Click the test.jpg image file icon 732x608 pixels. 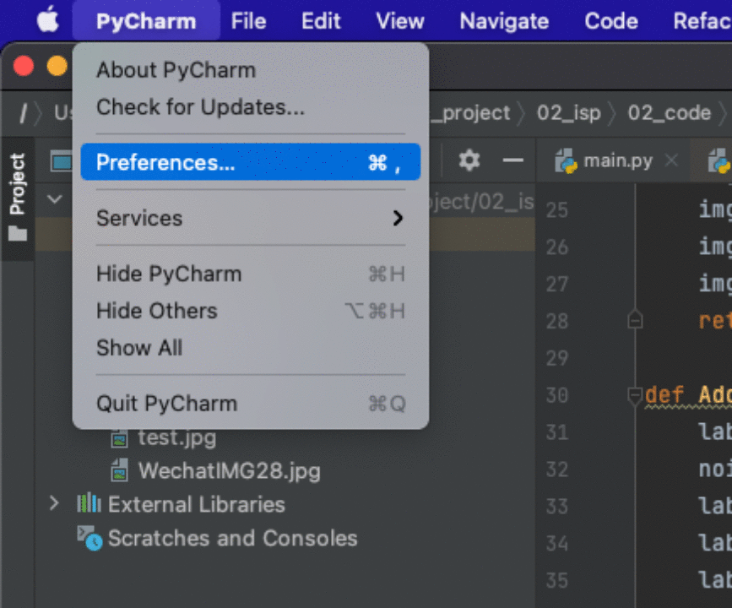120,438
